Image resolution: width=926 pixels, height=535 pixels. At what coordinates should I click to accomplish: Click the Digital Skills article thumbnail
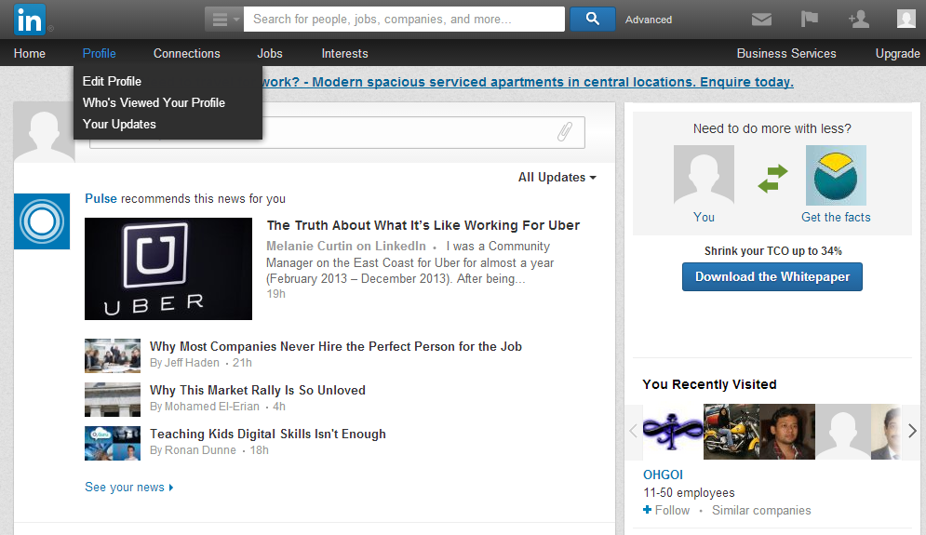[113, 444]
